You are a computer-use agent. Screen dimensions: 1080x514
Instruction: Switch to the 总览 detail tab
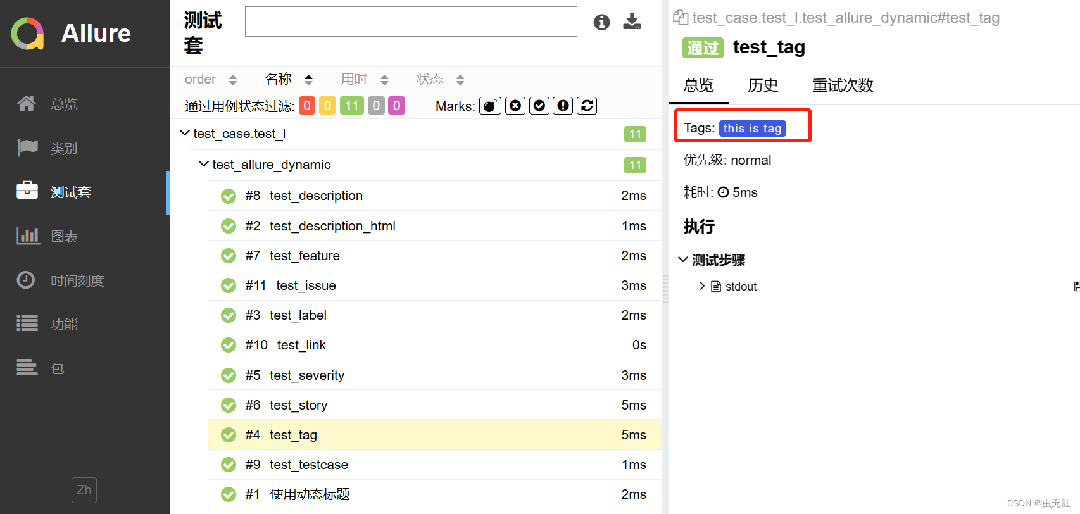click(699, 85)
